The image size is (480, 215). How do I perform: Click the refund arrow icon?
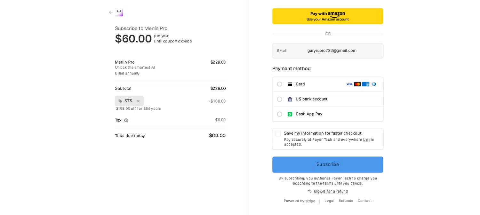tap(310, 191)
